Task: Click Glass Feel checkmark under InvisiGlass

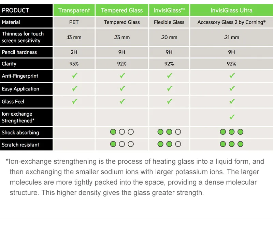Action: click(x=169, y=101)
